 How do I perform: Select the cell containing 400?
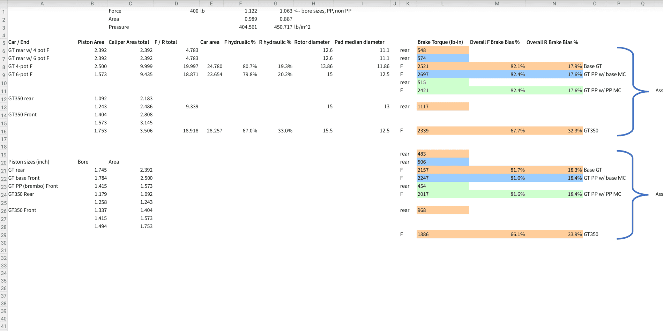(x=194, y=11)
